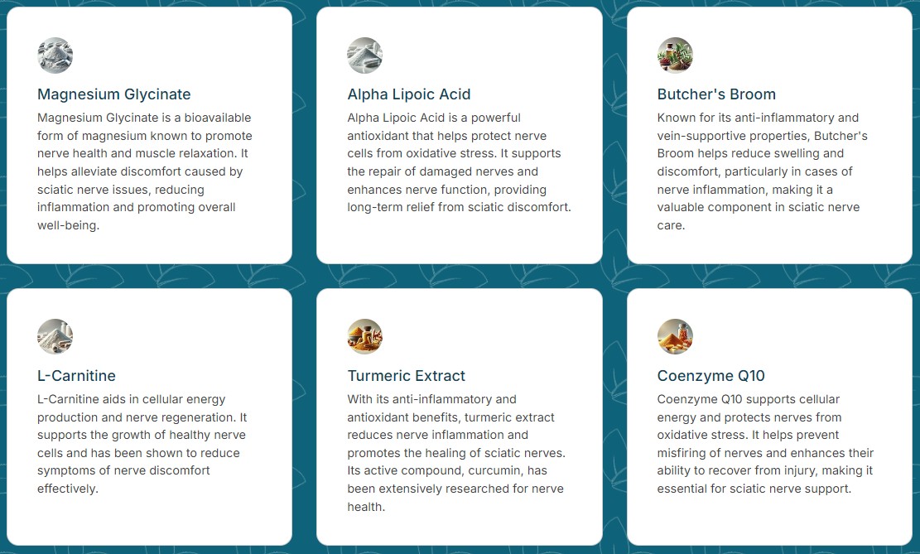This screenshot has width=920, height=554.
Task: Click the Turmeric Extract description text
Action: (x=456, y=452)
